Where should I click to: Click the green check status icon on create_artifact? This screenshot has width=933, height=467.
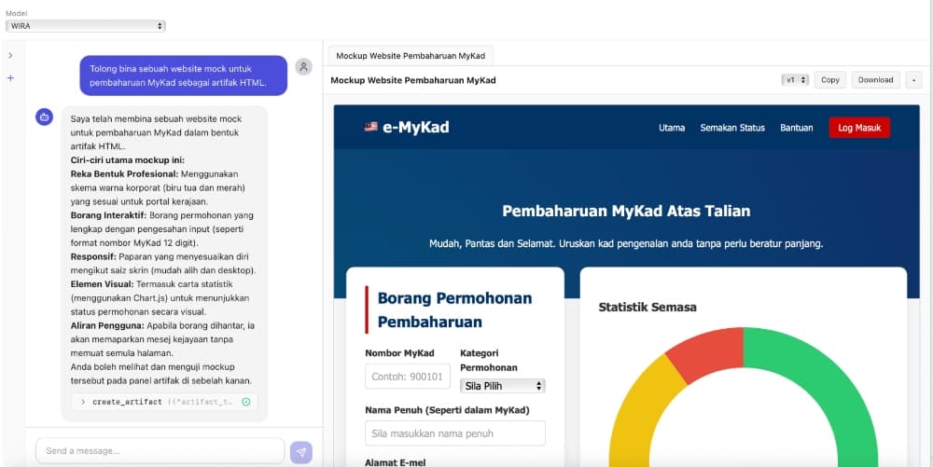245,403
